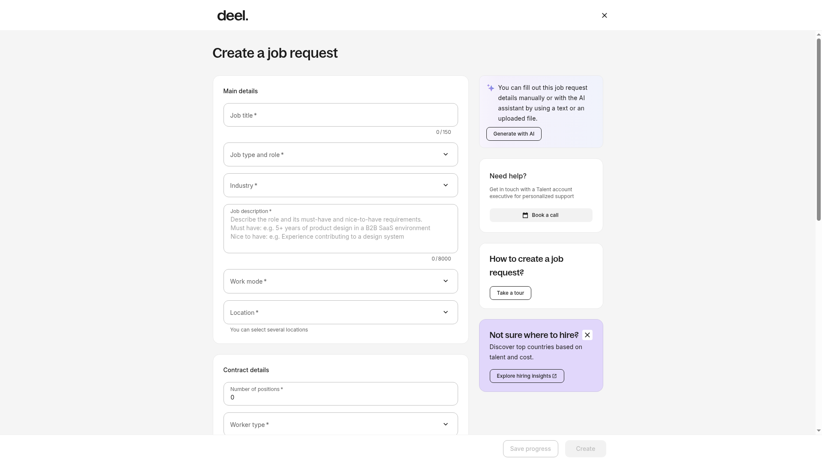Click into the Job description text area
The height and width of the screenshot is (462, 822).
[x=340, y=228]
